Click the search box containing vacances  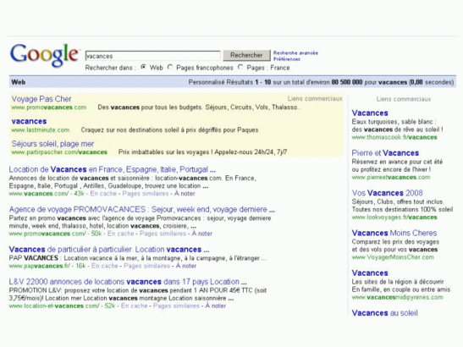(152, 56)
